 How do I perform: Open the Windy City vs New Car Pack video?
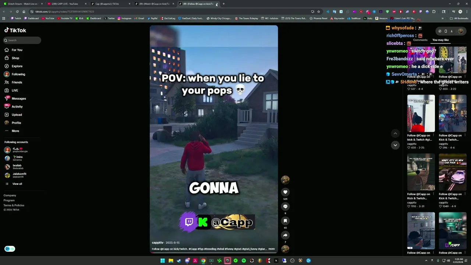(453, 172)
